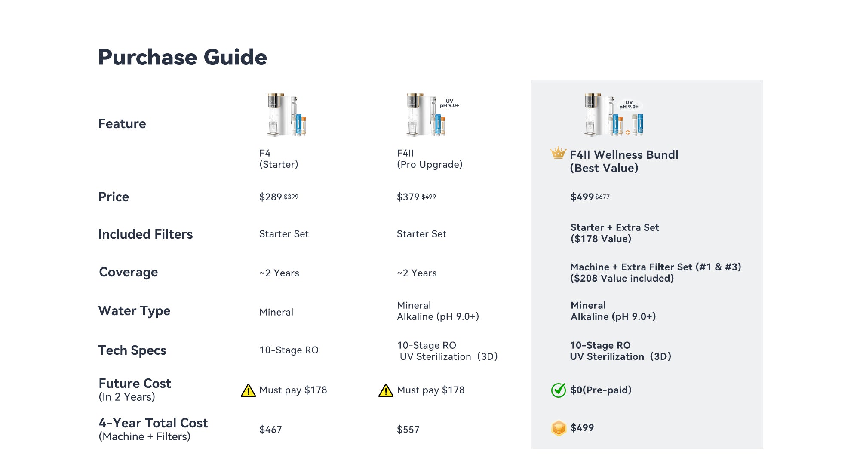Click the green checkmark icon
This screenshot has width=860, height=473.
click(558, 390)
